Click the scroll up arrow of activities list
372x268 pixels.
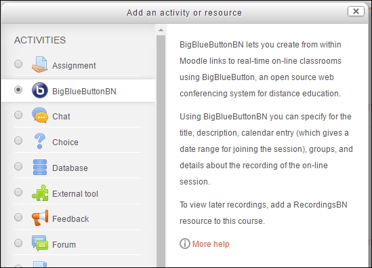pos(161,30)
